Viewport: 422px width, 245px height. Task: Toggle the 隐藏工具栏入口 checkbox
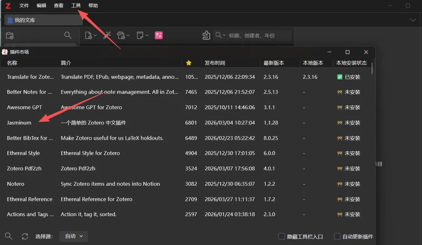(x=281, y=236)
